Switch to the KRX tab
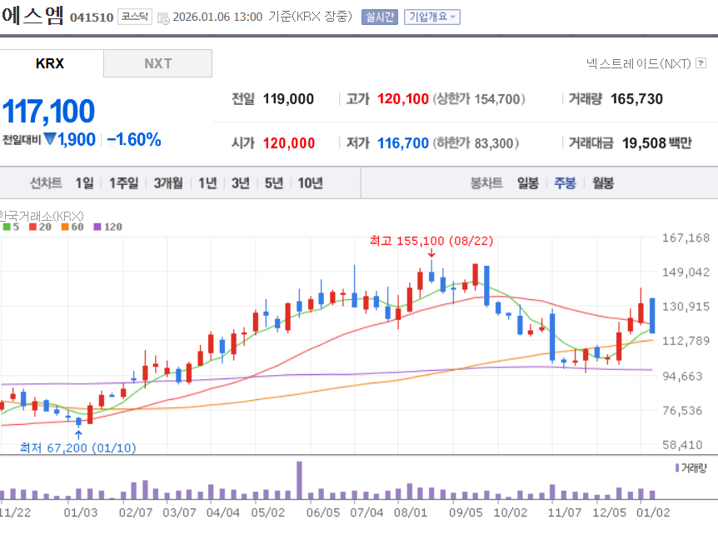 [50, 63]
